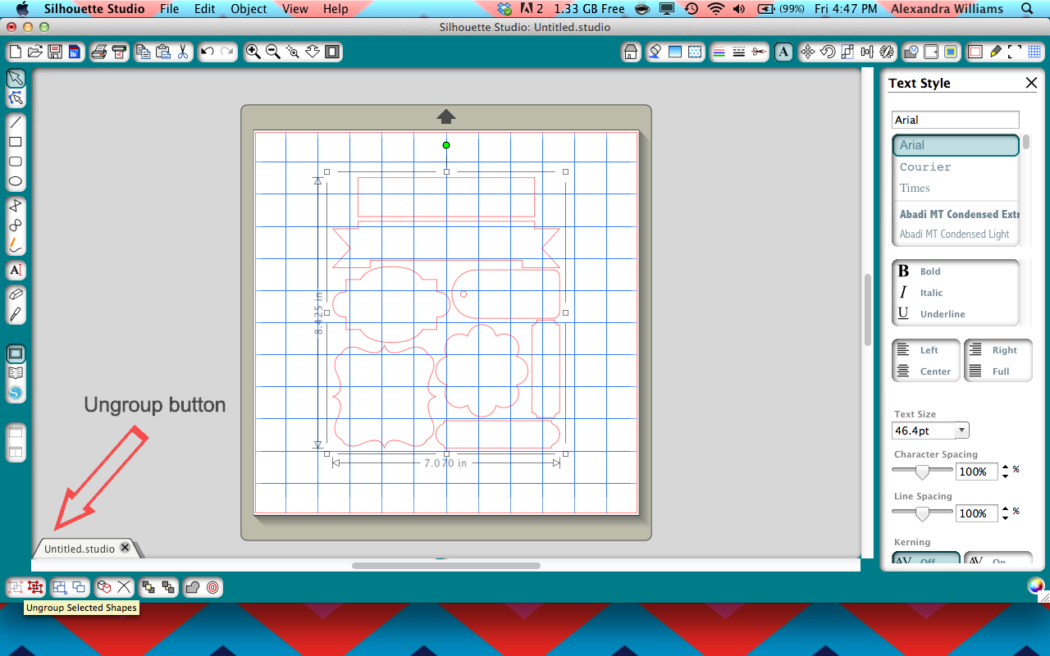Screen dimensions: 1050x656
Task: Click the Send to Back icon
Action: (168, 587)
